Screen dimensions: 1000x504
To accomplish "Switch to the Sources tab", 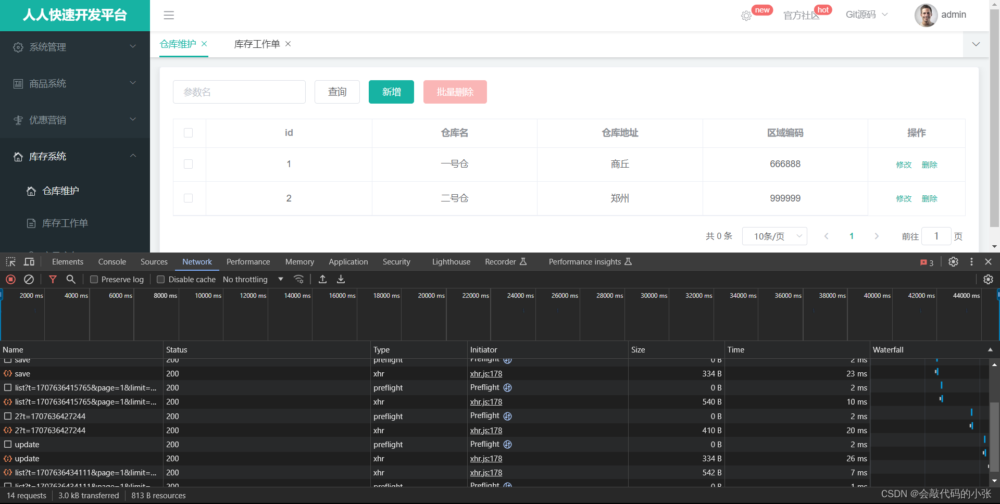I will [154, 262].
